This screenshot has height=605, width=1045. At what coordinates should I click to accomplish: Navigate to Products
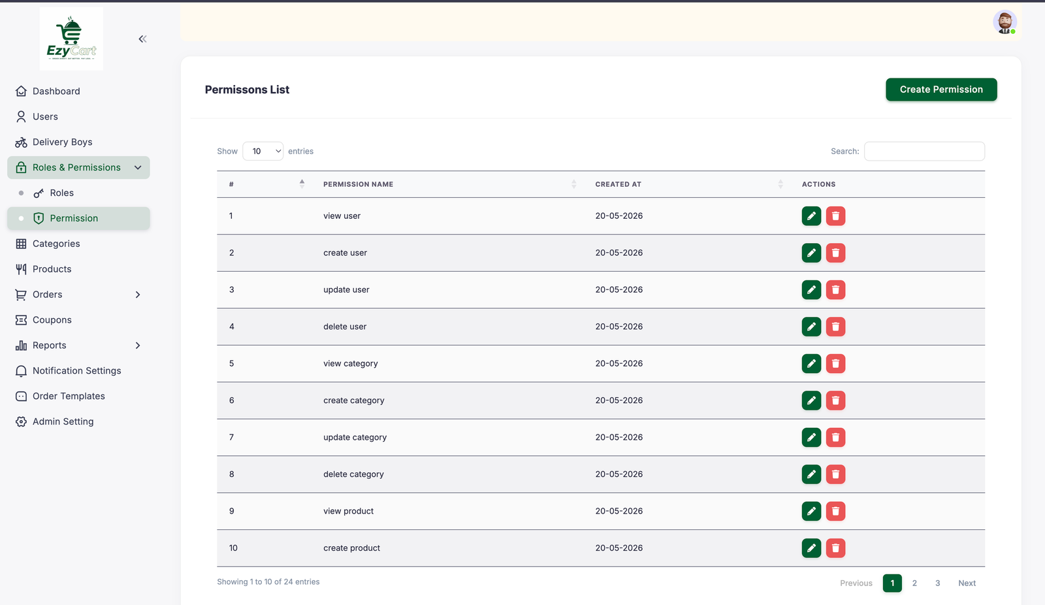click(x=78, y=269)
